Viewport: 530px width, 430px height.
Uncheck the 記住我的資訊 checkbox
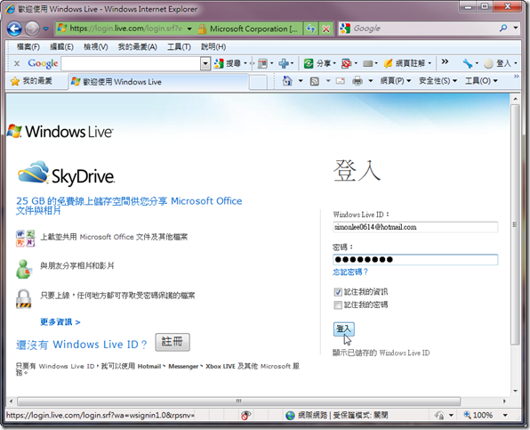point(338,292)
